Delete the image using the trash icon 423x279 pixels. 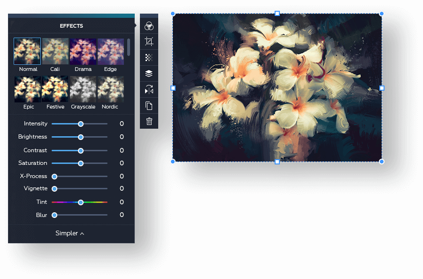pyautogui.click(x=149, y=121)
